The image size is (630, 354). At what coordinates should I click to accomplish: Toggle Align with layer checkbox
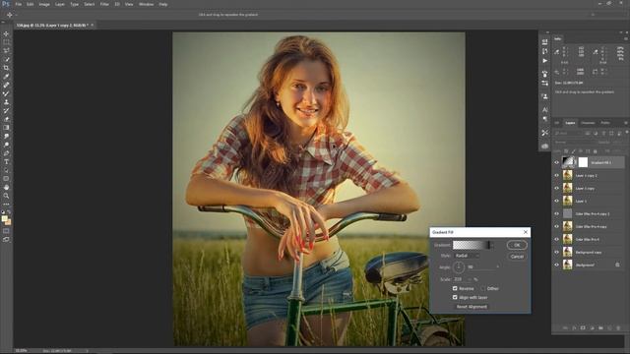[x=455, y=297]
